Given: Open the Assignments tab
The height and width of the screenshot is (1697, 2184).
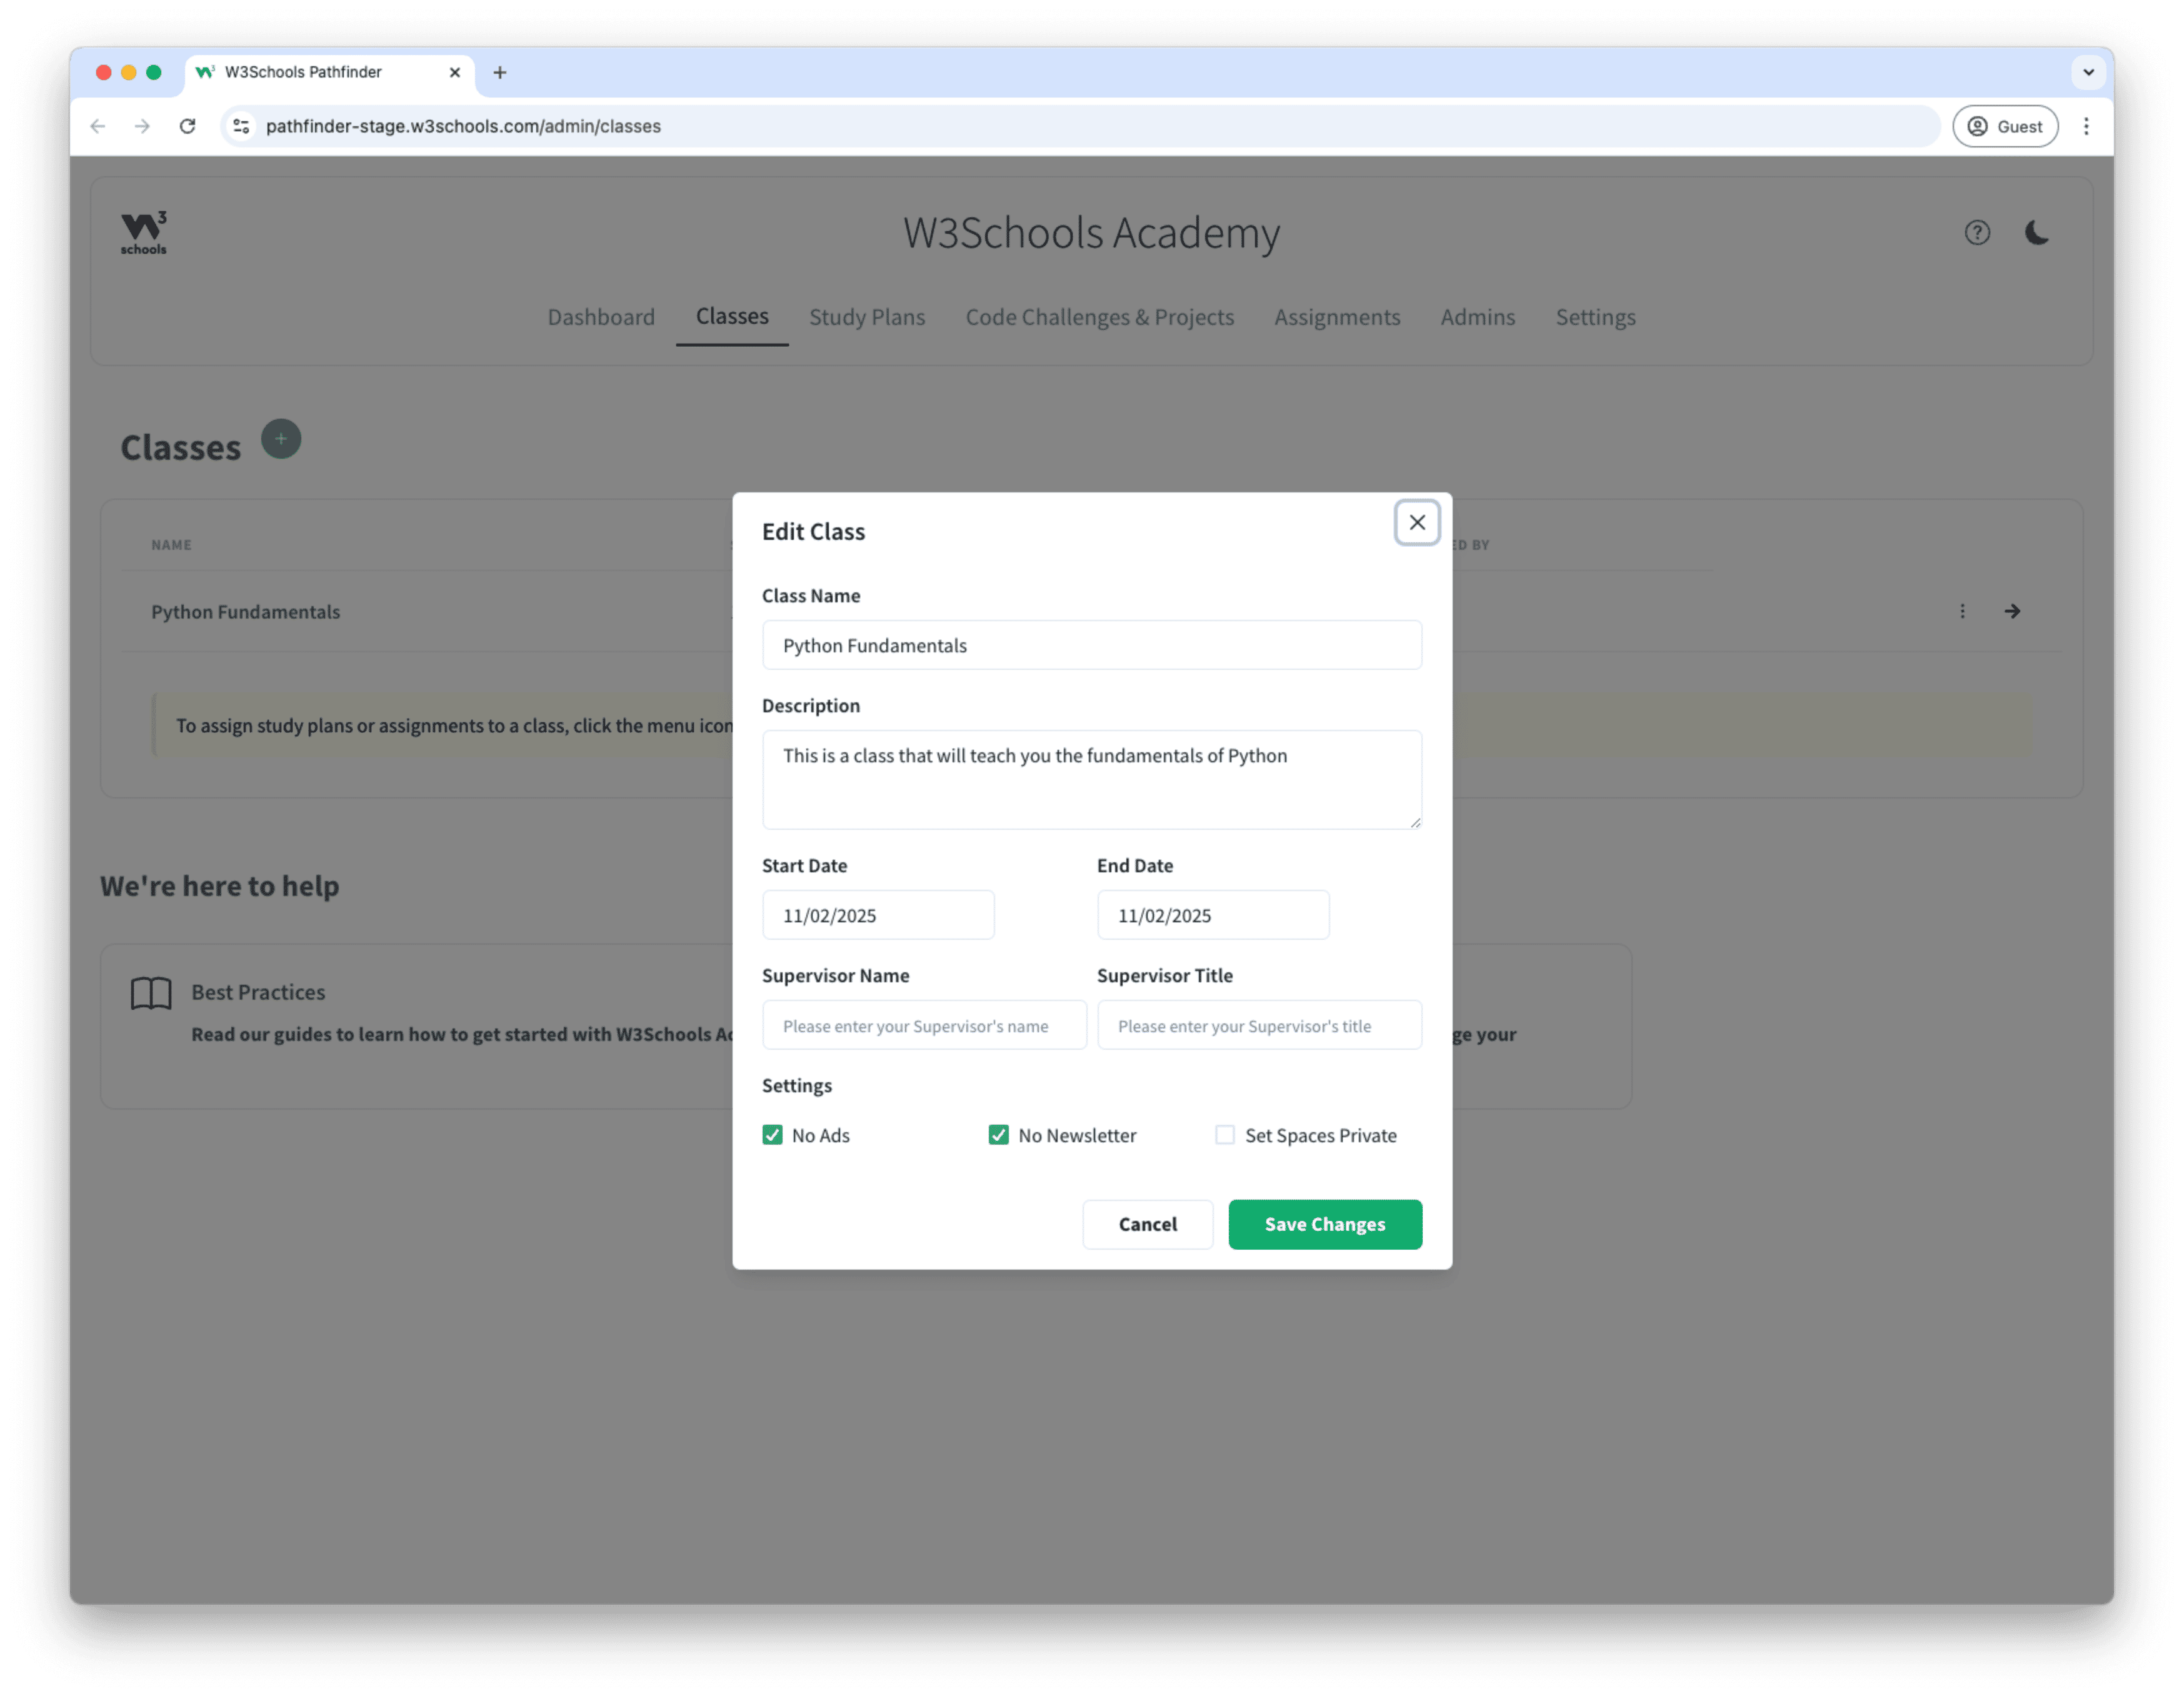Looking at the screenshot, I should 1336,317.
